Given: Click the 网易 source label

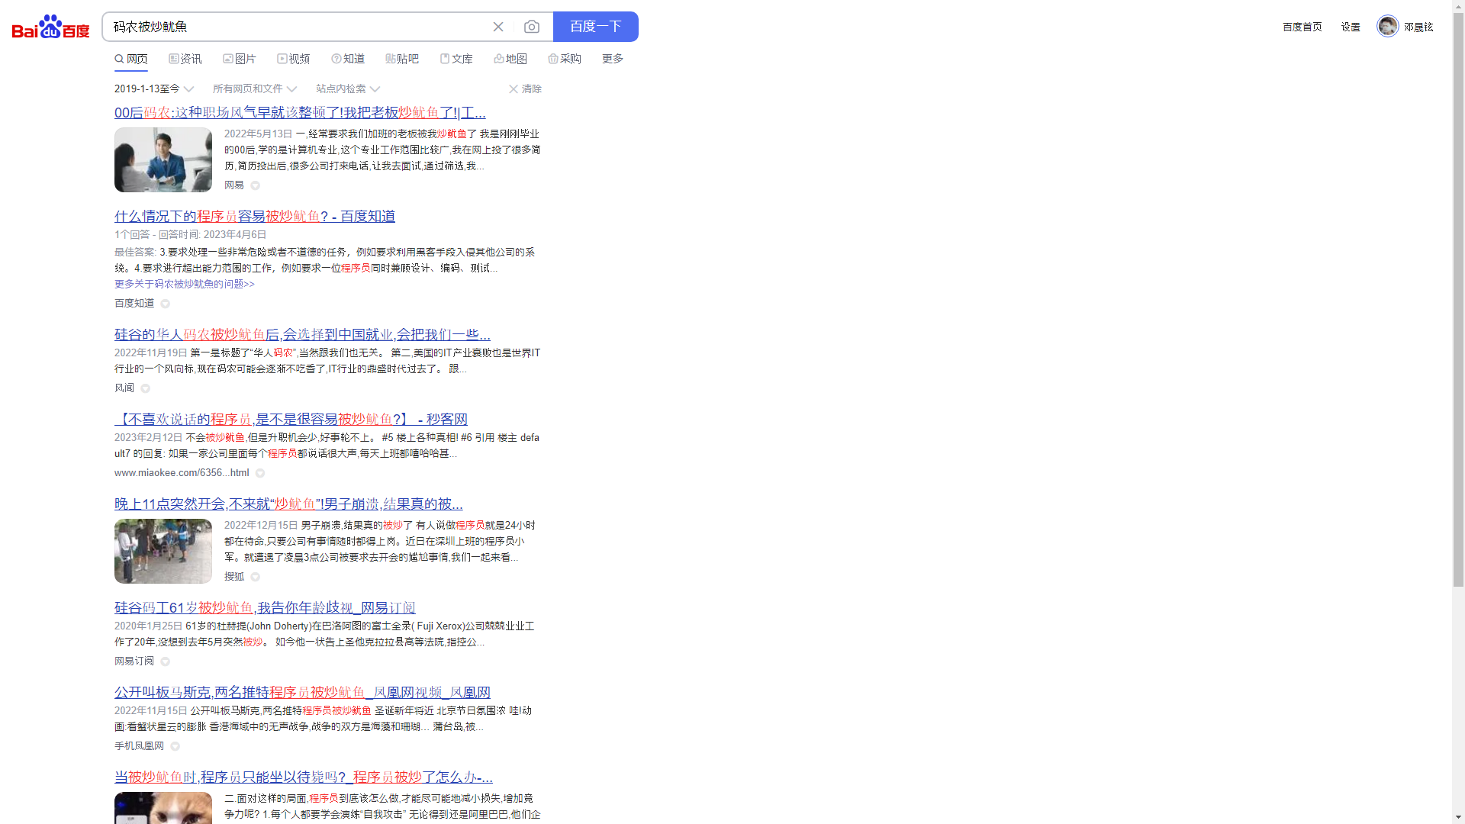Looking at the screenshot, I should click(x=234, y=185).
